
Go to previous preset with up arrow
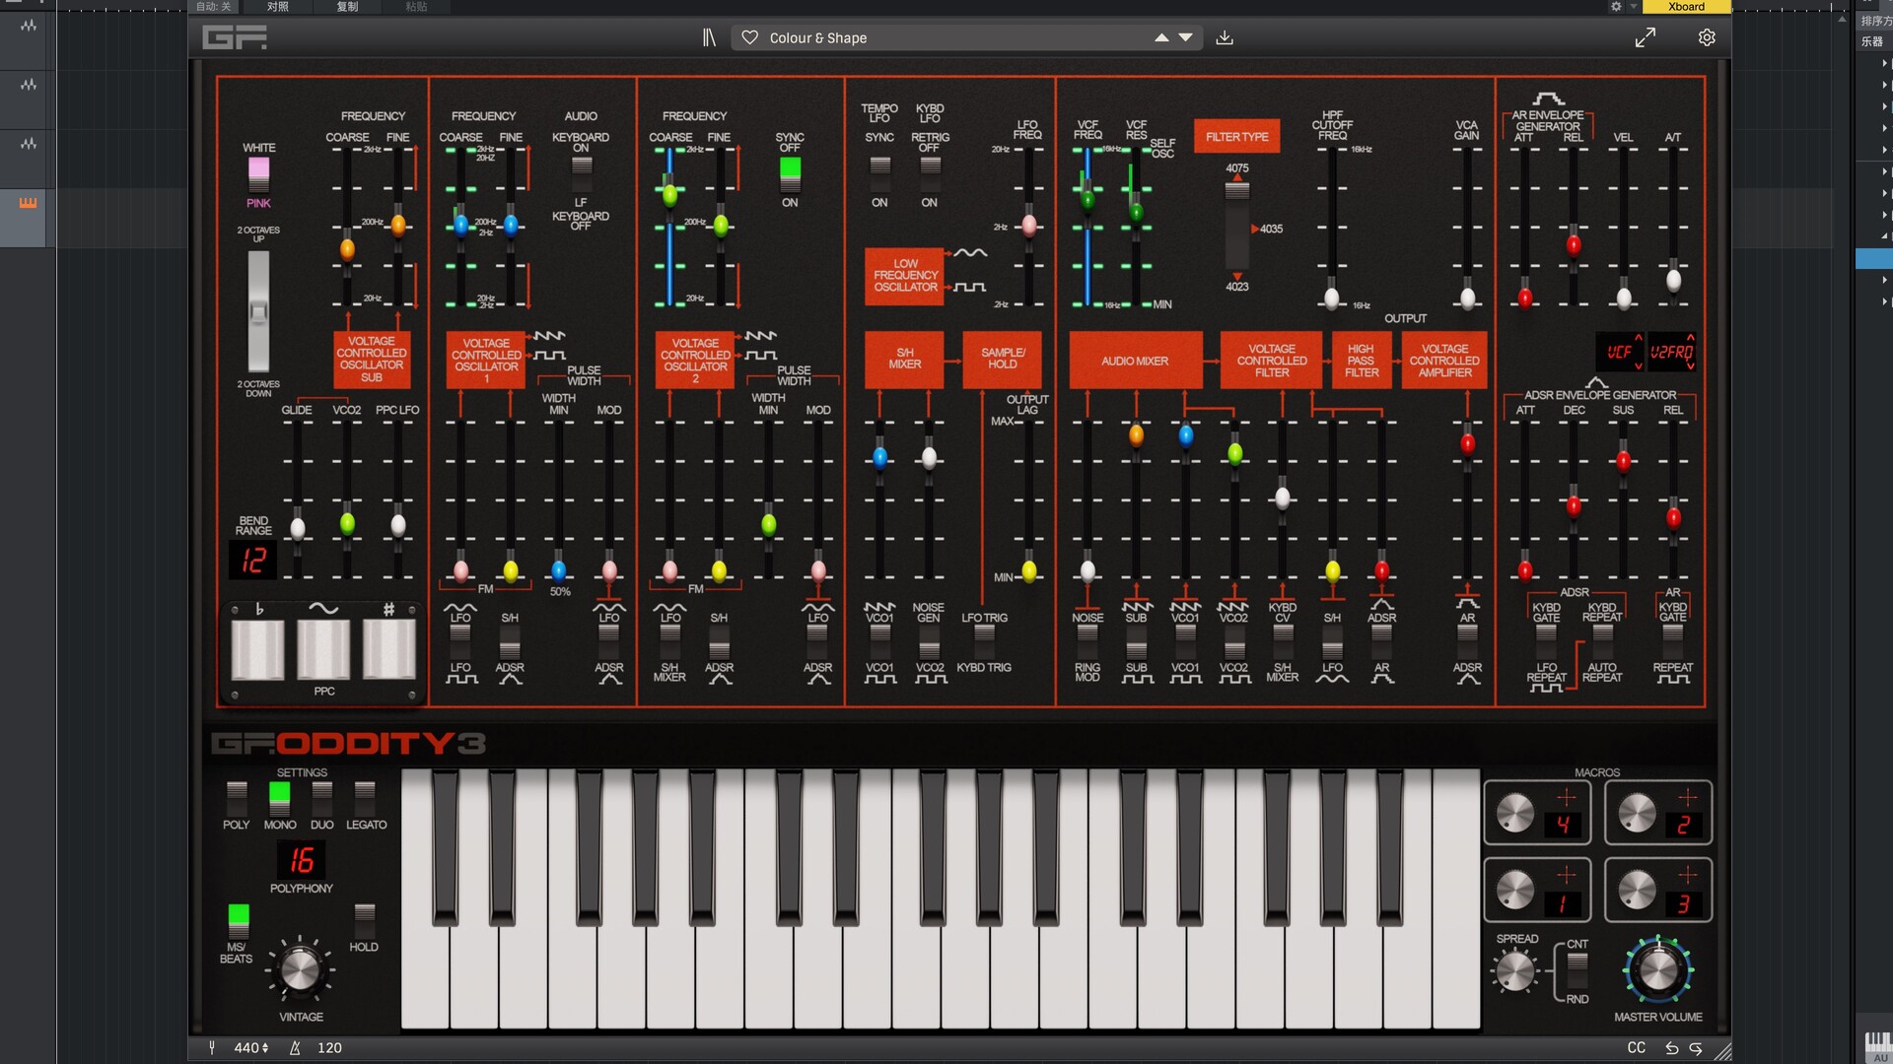(1161, 37)
